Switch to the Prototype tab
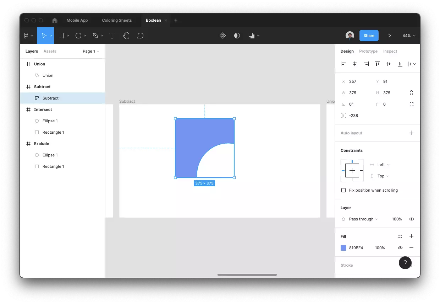 tap(368, 51)
